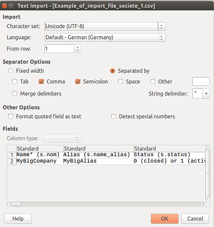Click the 'Status (s.status)' cell

[x=170, y=155]
